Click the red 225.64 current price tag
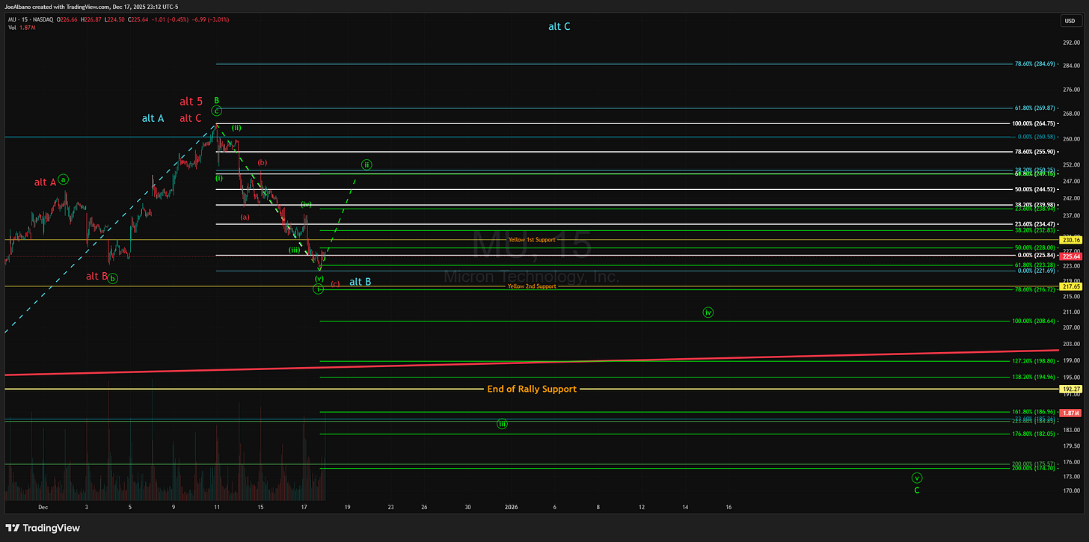 click(x=1072, y=256)
